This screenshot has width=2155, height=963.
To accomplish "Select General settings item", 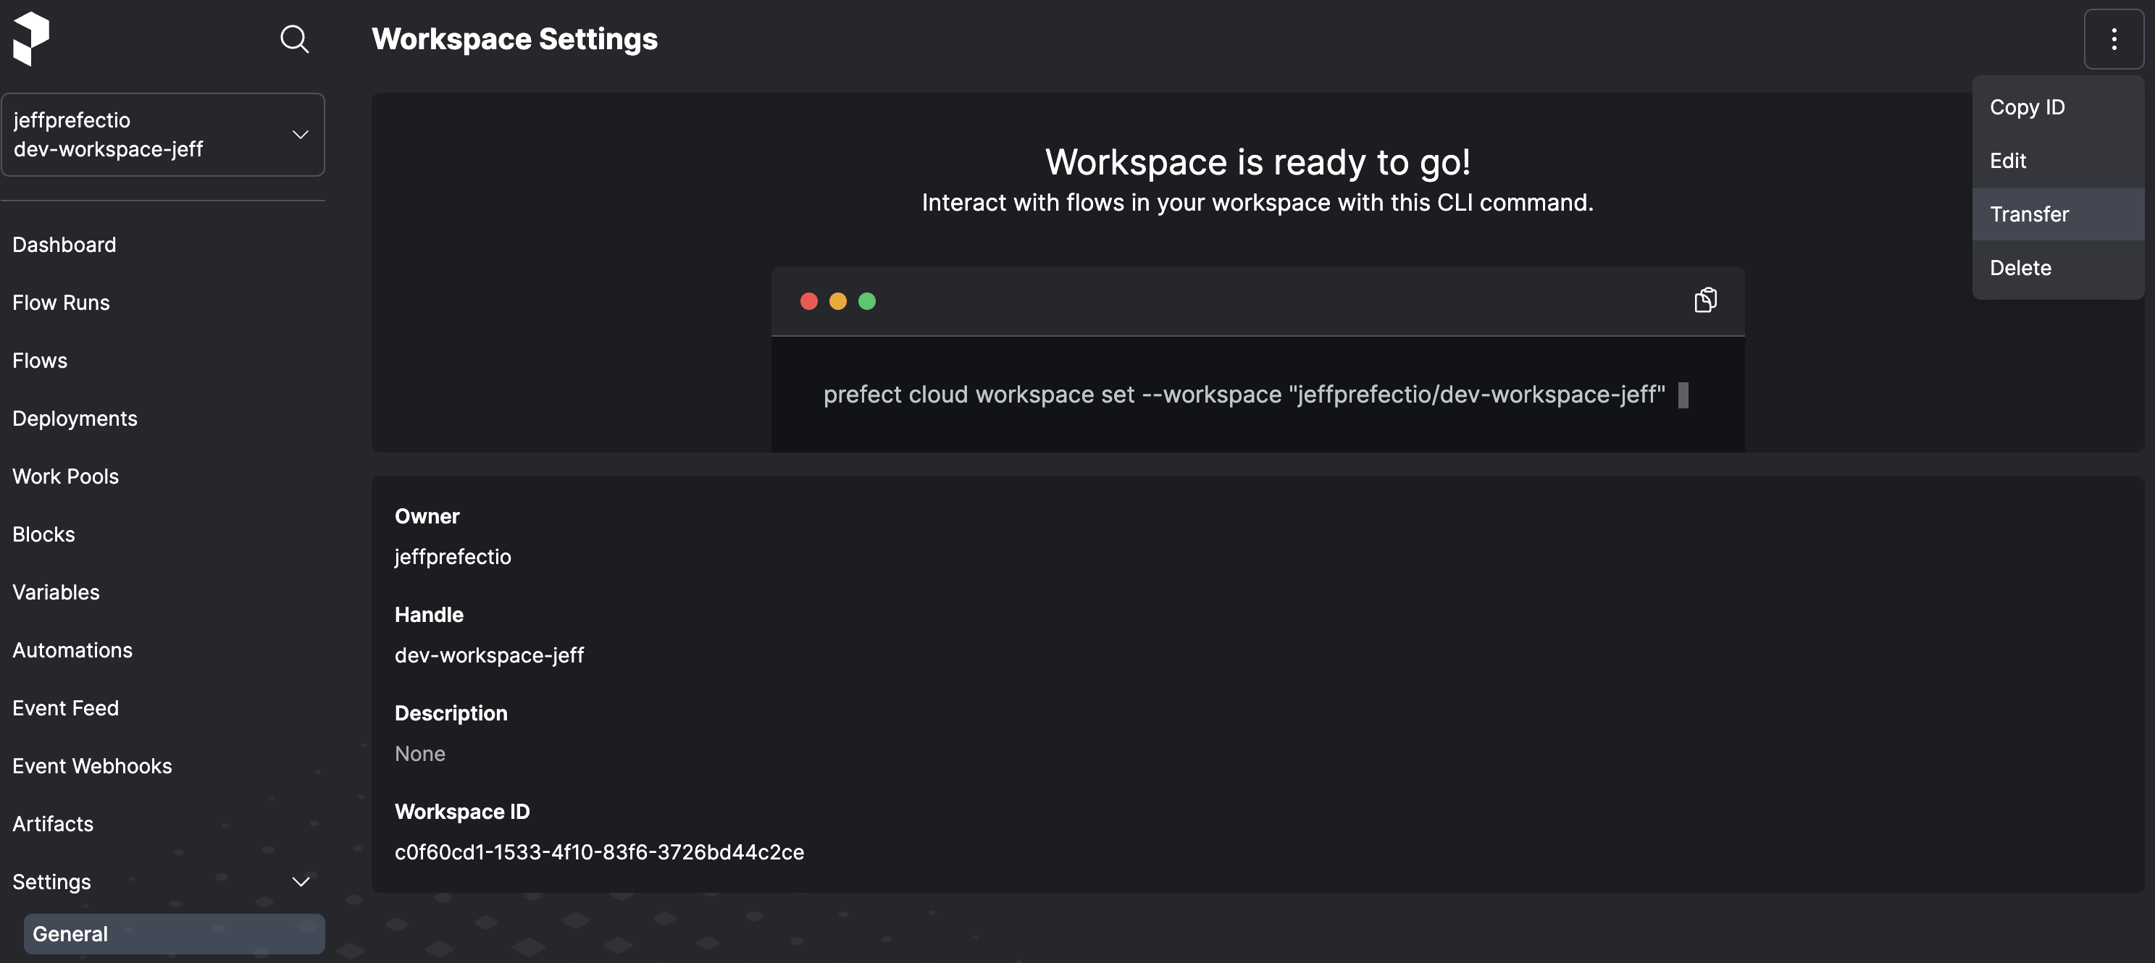I will [x=174, y=934].
